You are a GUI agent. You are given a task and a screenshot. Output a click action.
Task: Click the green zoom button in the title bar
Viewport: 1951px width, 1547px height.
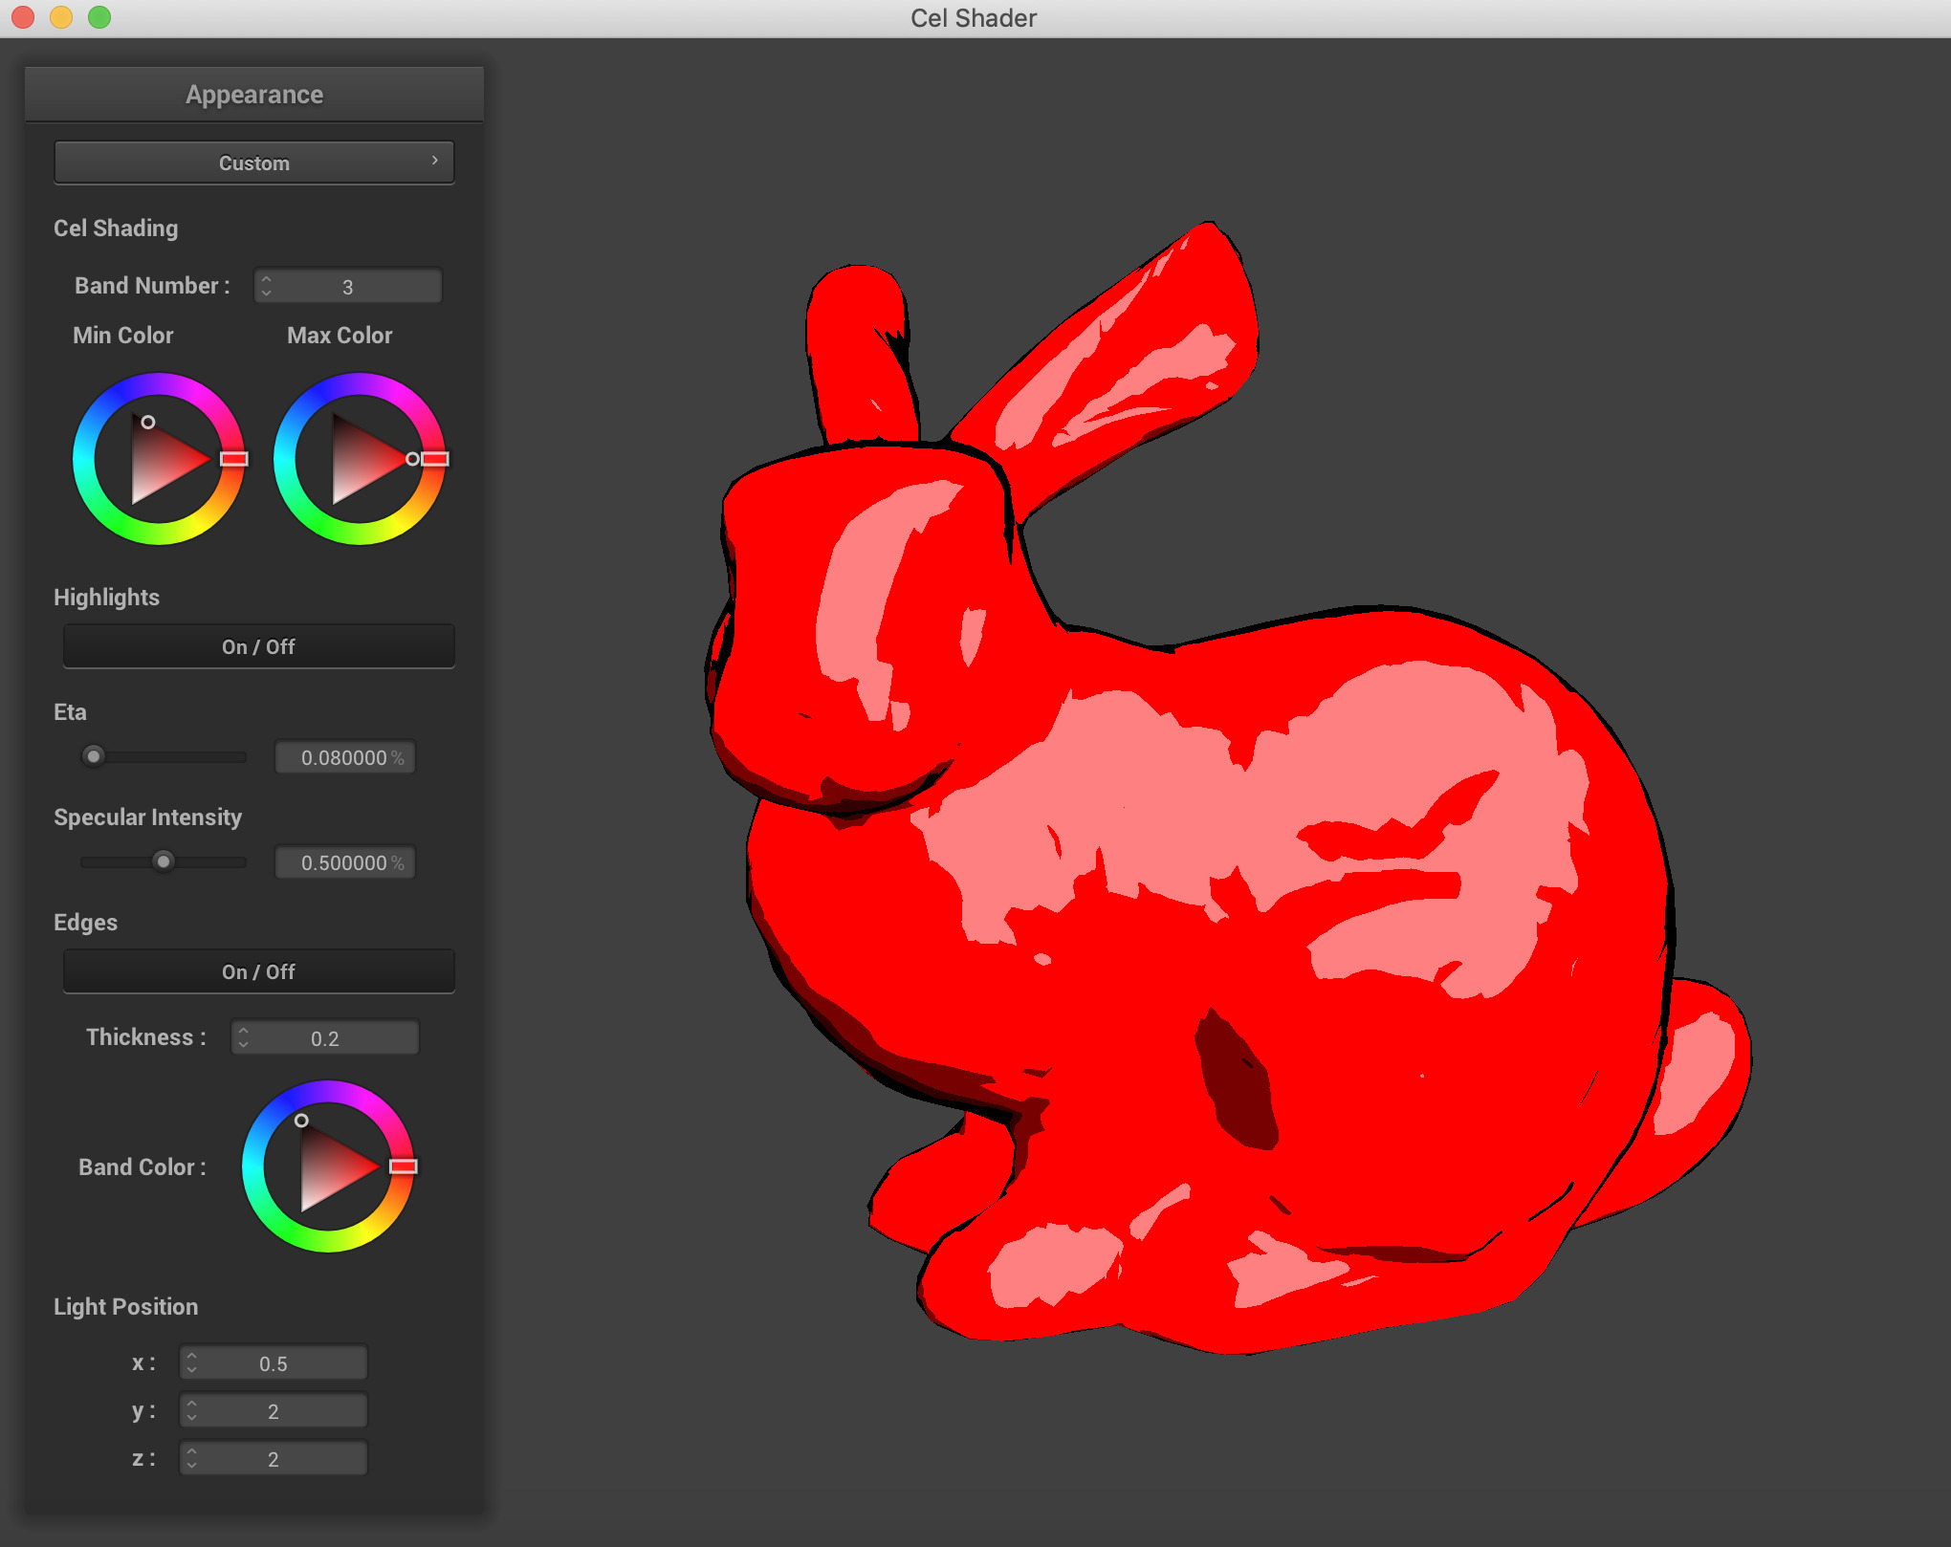[x=99, y=17]
